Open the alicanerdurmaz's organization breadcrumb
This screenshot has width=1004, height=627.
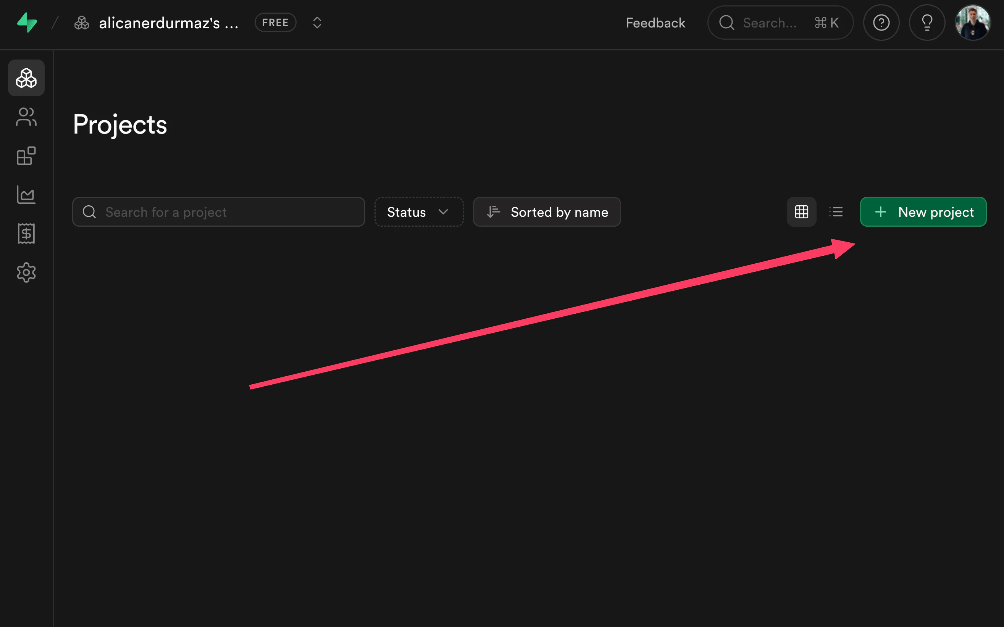tap(158, 23)
